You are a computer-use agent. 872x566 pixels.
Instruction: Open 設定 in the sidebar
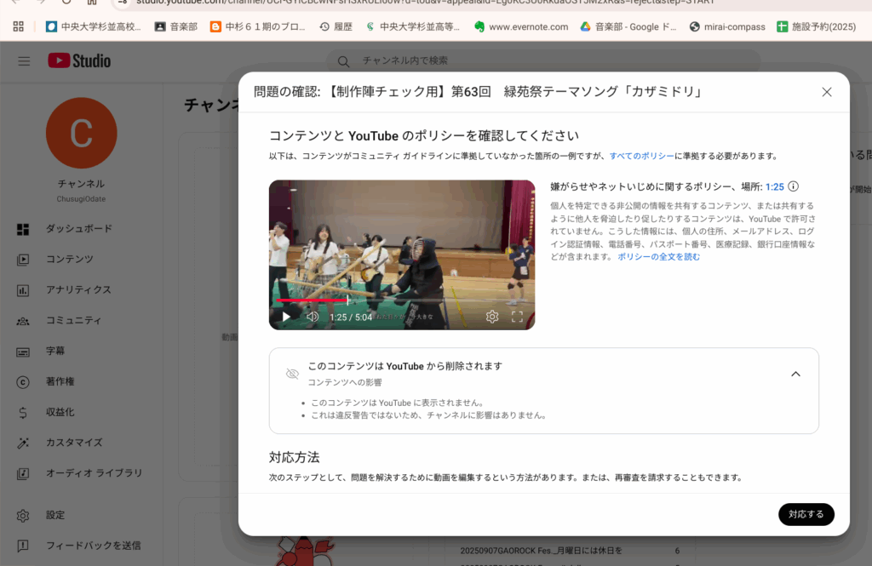pyautogui.click(x=55, y=515)
